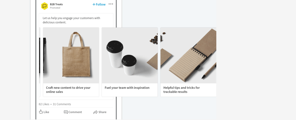Click 'Helpful tips and tricks for trackable results'
This screenshot has height=120, width=296.
tap(181, 90)
